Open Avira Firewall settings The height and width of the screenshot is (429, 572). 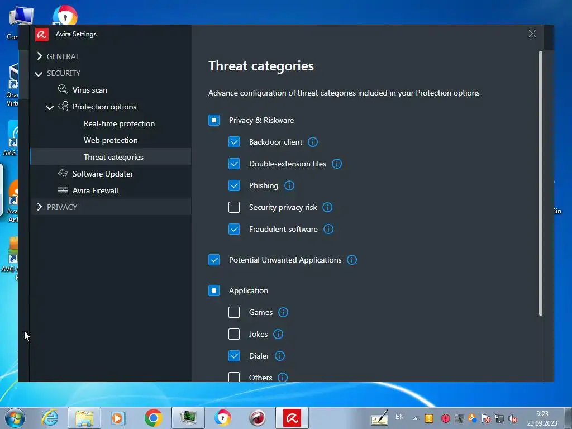click(95, 191)
